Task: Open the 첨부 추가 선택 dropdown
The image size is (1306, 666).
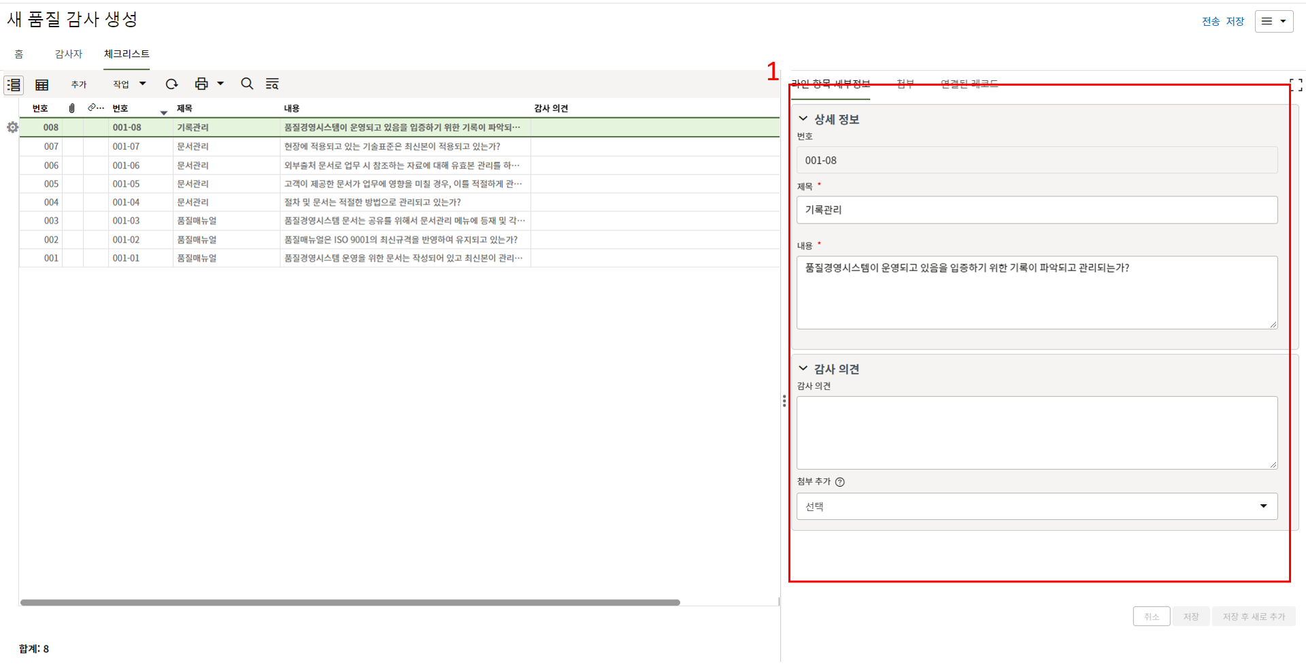Action: click(1037, 506)
